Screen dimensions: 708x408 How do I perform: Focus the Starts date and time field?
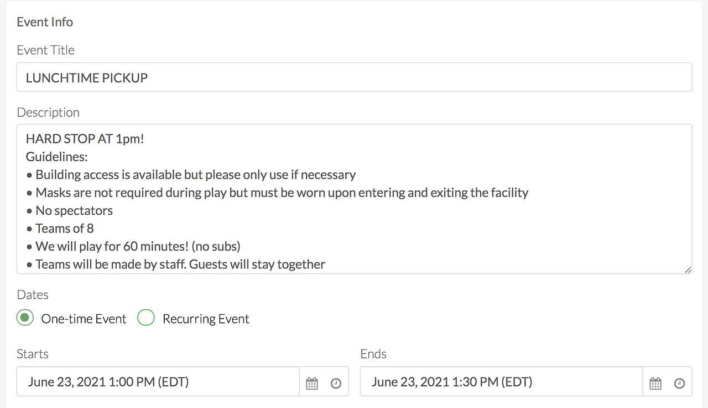click(x=158, y=381)
